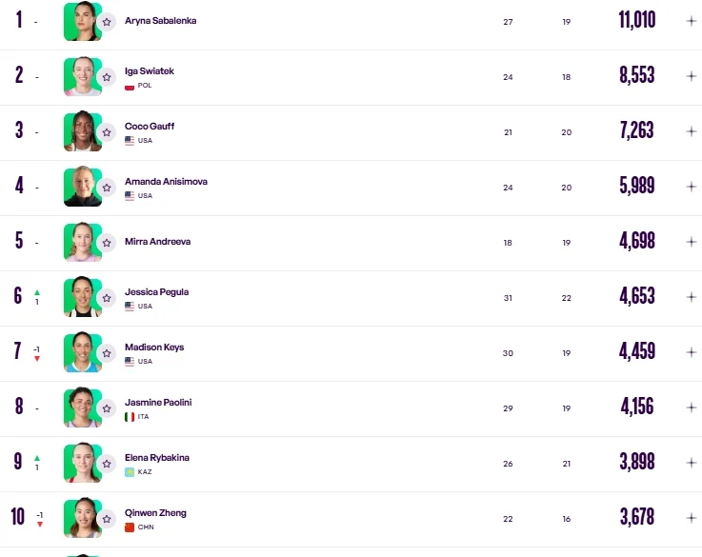Click plus icon on Qinwen Zheng's row
Screen dimensions: 702x557
[x=691, y=518]
